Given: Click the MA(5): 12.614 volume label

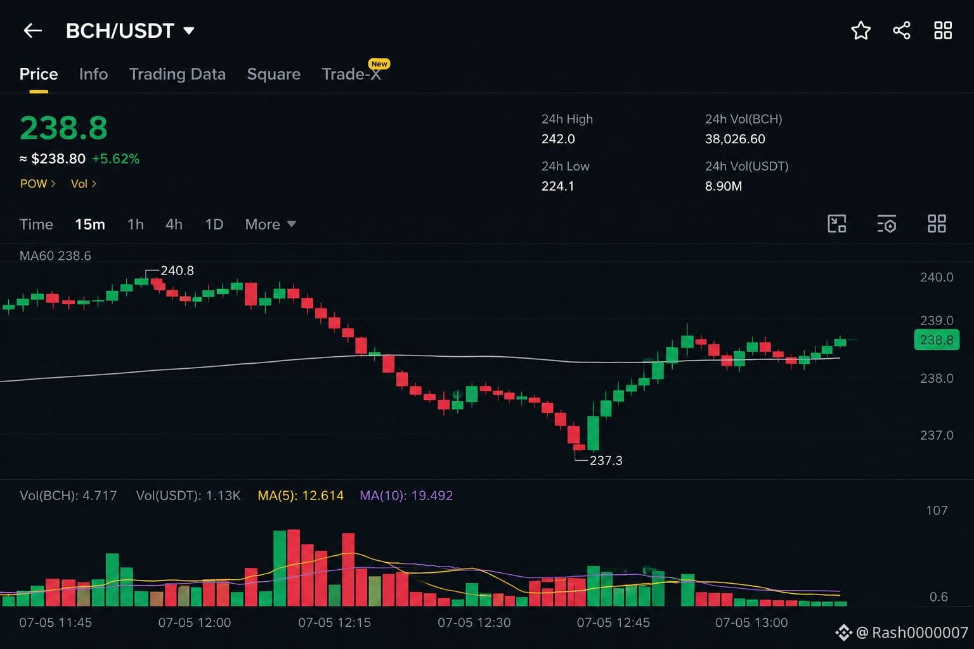Looking at the screenshot, I should (301, 496).
